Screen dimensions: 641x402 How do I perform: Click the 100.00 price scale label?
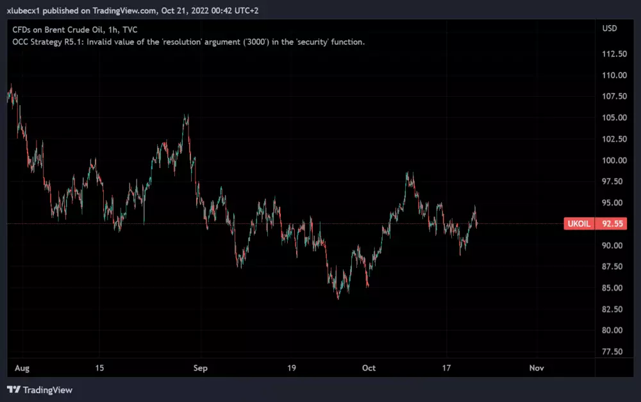[613, 160]
